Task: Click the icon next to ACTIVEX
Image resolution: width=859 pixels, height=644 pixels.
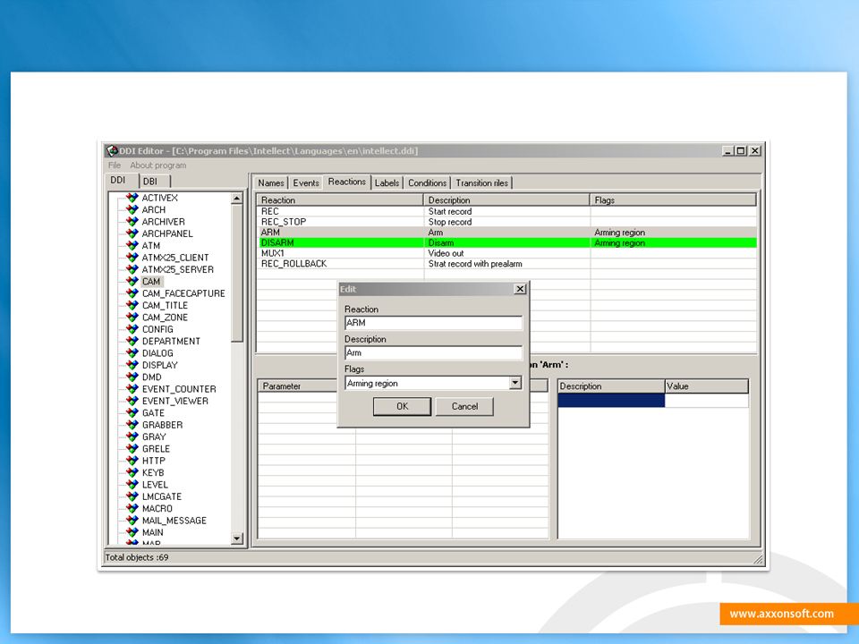Action: 132,198
